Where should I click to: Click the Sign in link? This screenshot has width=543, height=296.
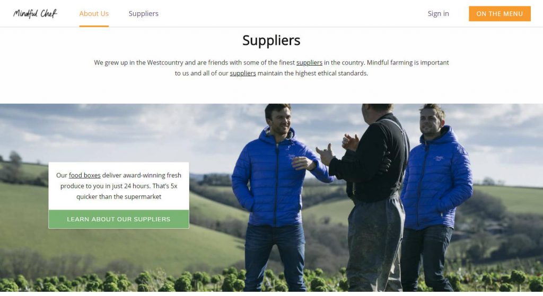tap(438, 13)
